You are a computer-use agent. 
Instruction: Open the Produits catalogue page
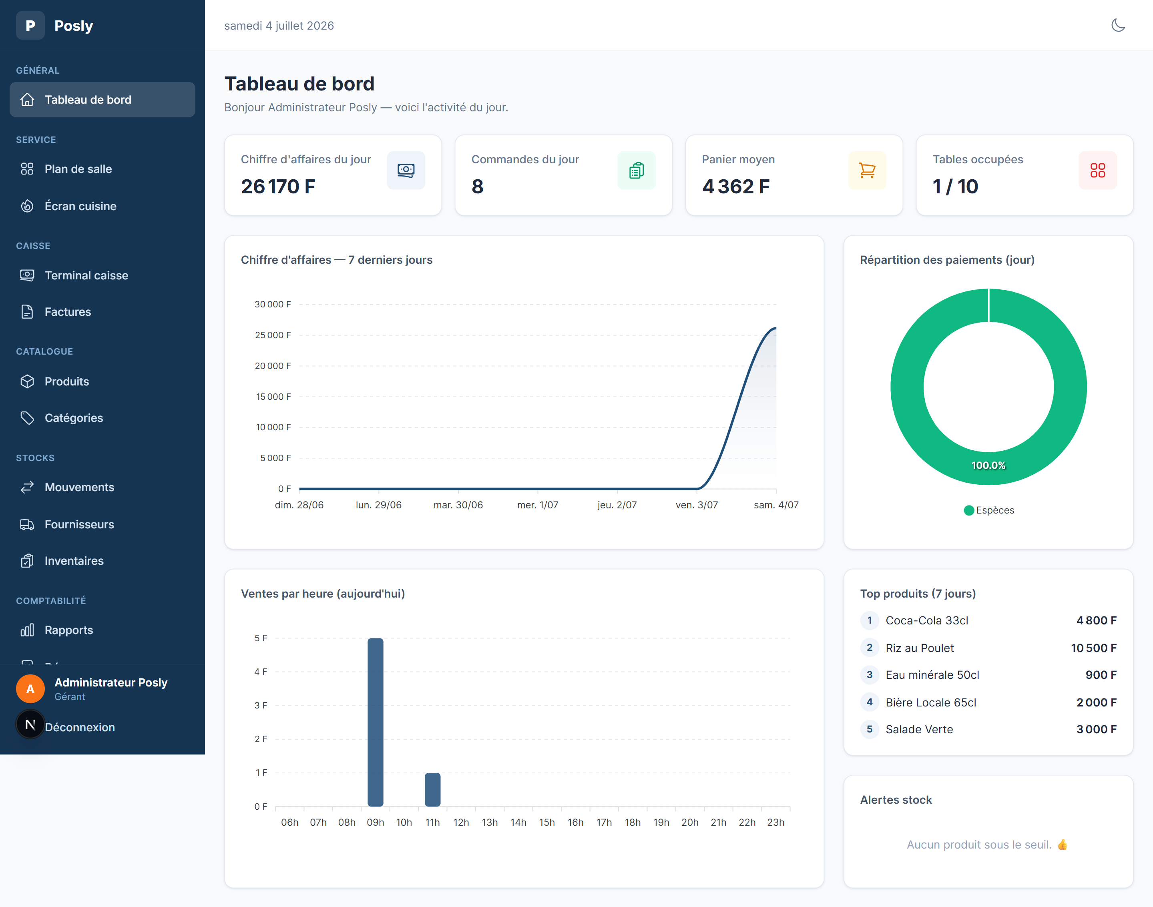[102, 381]
